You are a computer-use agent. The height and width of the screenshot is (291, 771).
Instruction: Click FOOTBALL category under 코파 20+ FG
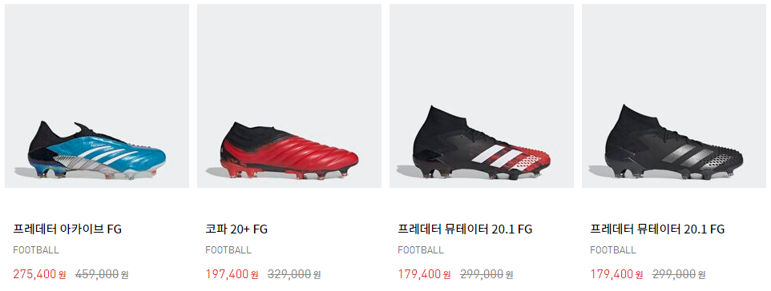(228, 250)
